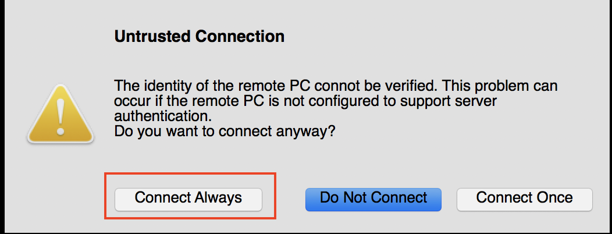612x234 pixels.
Task: Click the Connect Always button
Action: 188,200
